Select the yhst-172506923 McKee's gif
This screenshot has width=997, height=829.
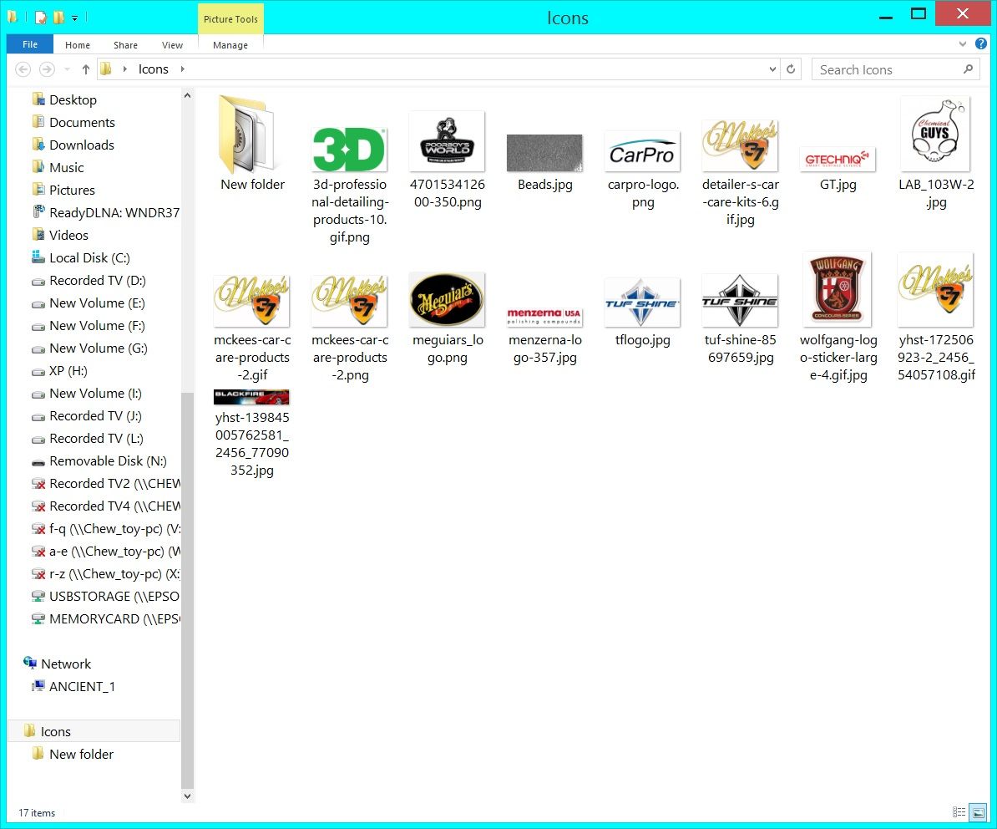click(x=936, y=318)
